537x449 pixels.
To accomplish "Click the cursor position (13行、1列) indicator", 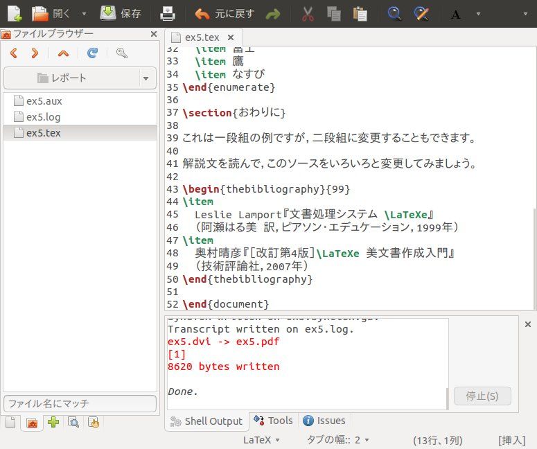I will click(438, 441).
